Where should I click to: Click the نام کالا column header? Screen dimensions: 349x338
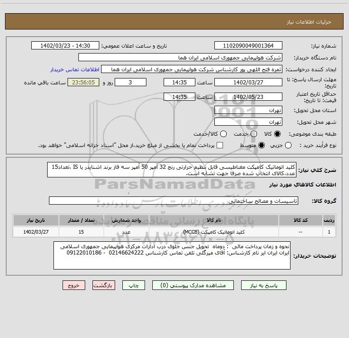(x=214, y=220)
